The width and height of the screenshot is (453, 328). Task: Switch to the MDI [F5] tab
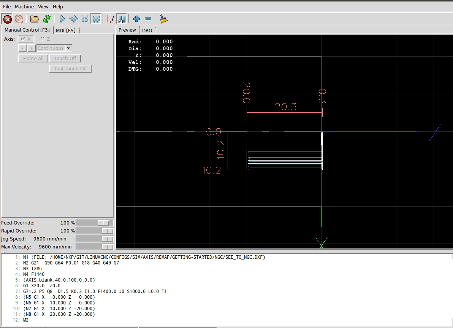65,30
